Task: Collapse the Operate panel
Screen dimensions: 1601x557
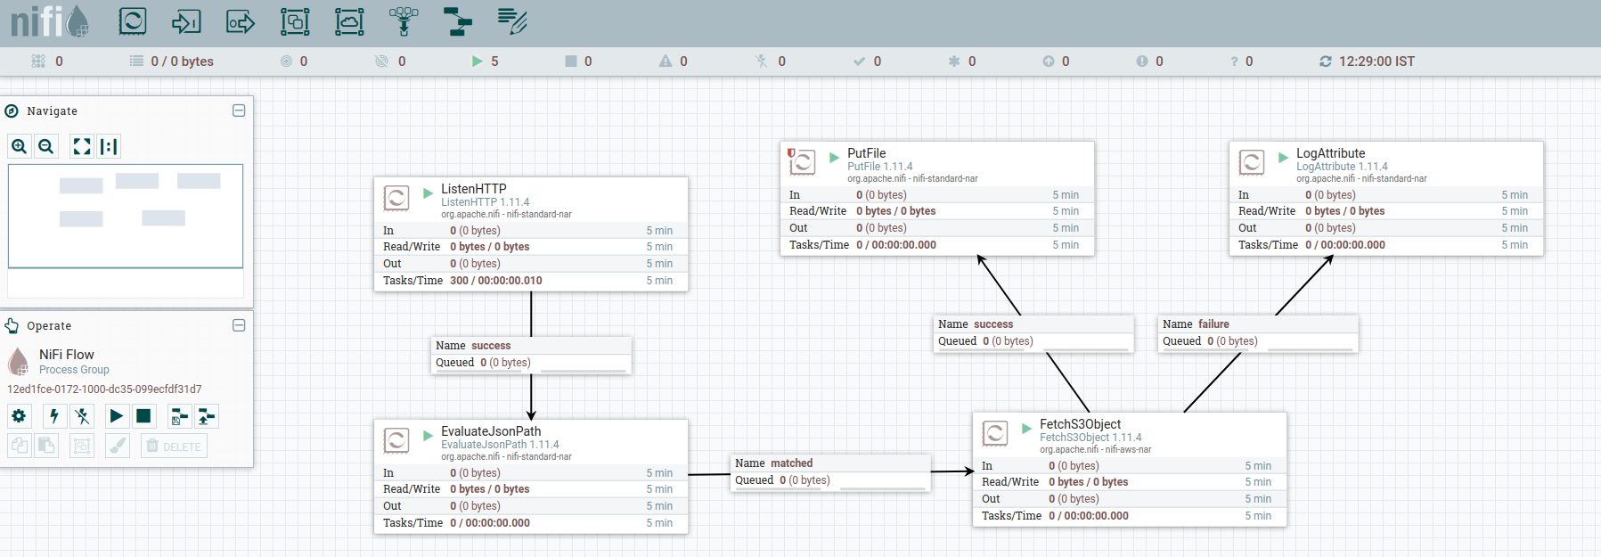Action: click(x=239, y=325)
